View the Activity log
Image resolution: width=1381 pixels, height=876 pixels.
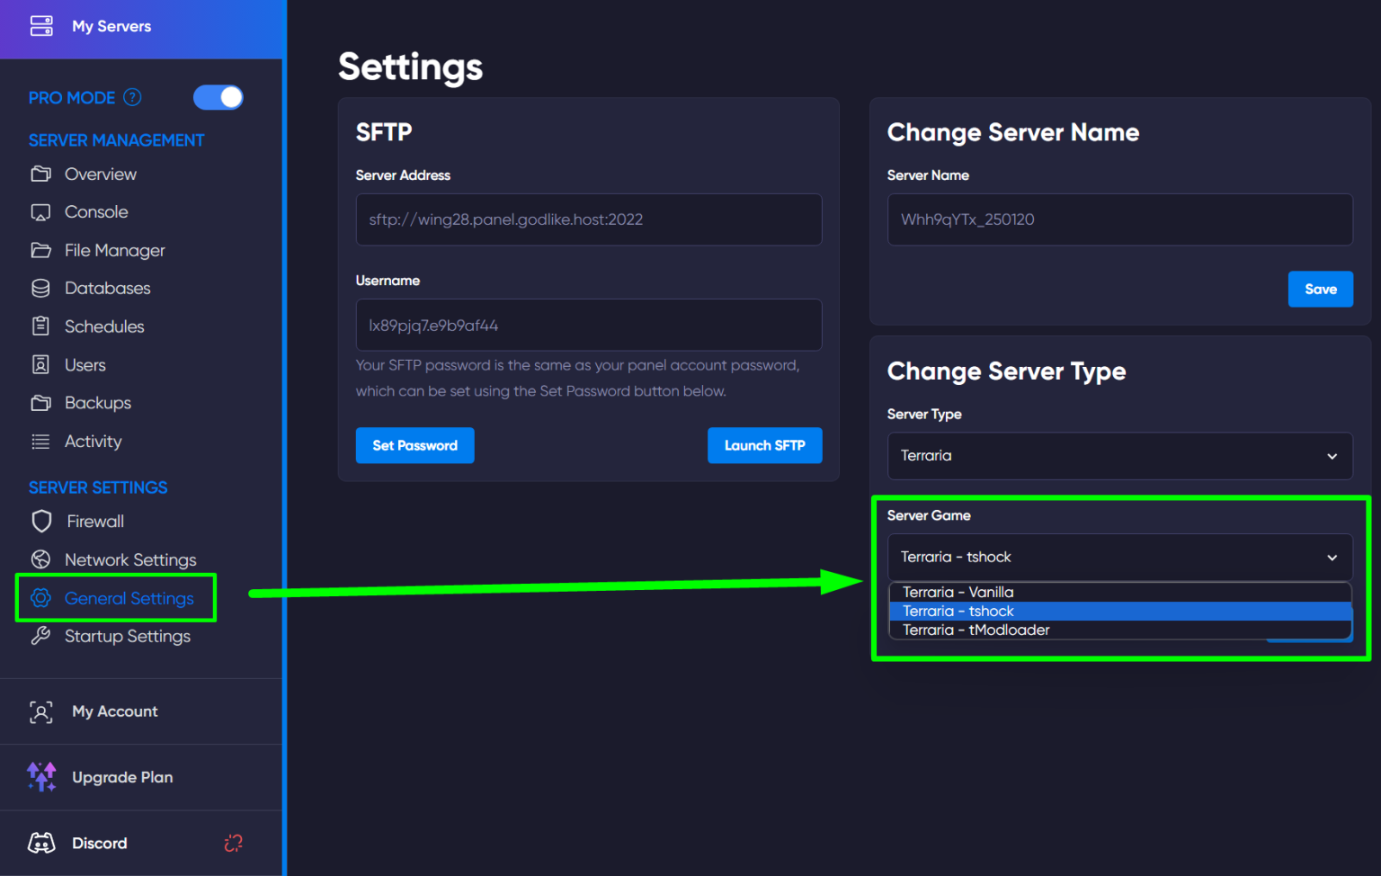tap(93, 442)
